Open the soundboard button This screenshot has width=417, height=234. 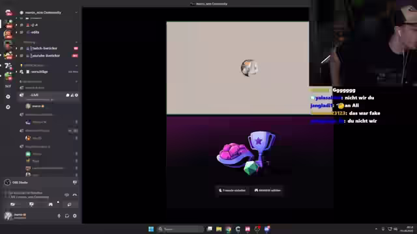click(x=69, y=205)
